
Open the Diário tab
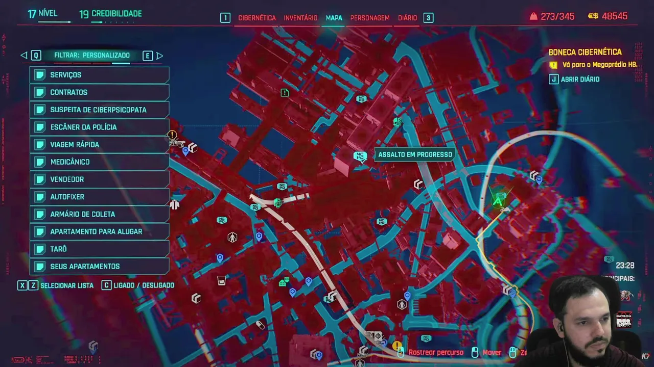pos(407,18)
